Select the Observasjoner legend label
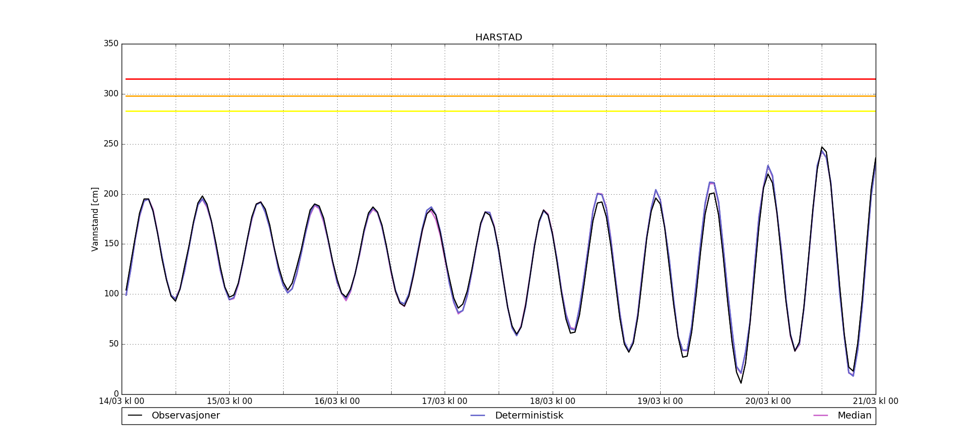Image resolution: width=973 pixels, height=438 pixels. click(185, 416)
